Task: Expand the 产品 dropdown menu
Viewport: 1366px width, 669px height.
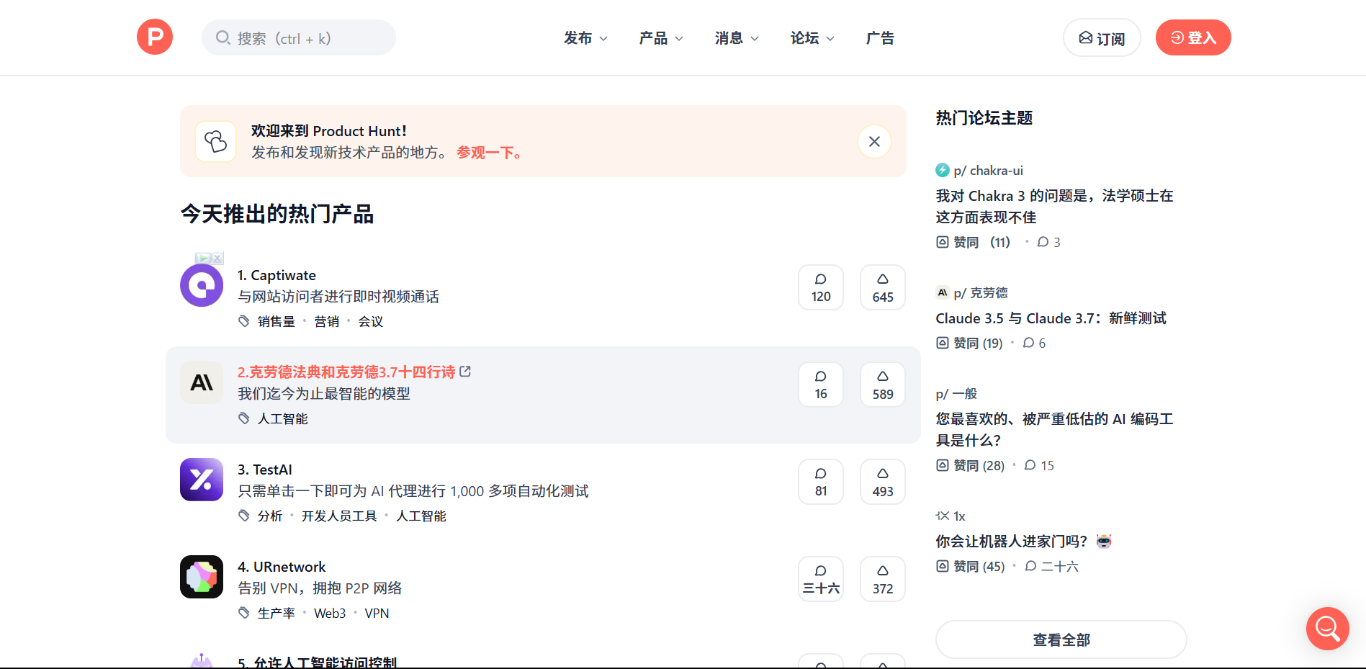Action: click(x=661, y=38)
